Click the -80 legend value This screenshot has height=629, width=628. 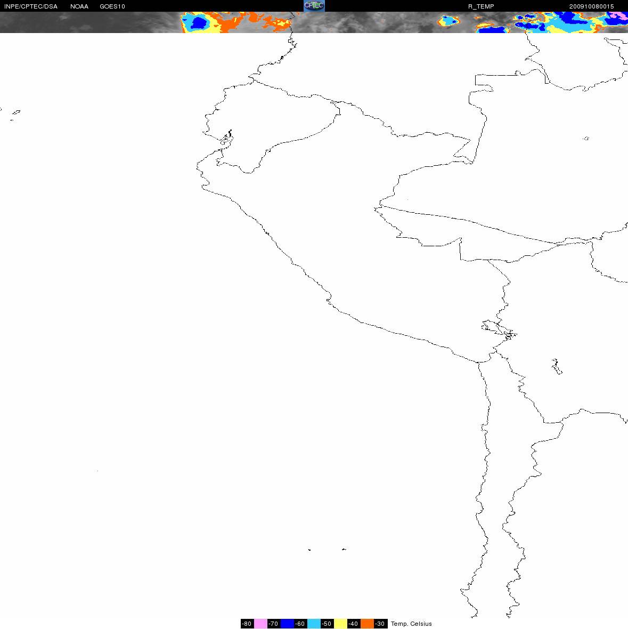pyautogui.click(x=247, y=624)
